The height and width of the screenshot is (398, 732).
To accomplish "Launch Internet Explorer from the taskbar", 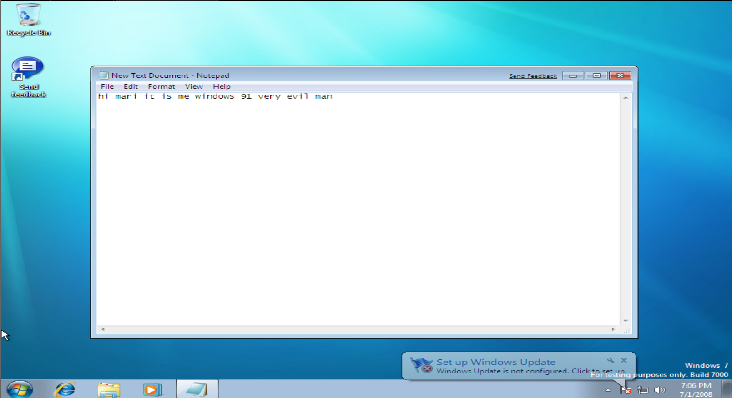I will 65,389.
